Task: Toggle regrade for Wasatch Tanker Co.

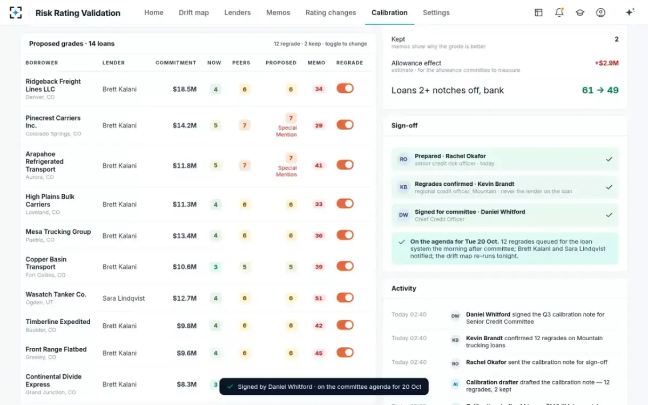Action: (345, 297)
